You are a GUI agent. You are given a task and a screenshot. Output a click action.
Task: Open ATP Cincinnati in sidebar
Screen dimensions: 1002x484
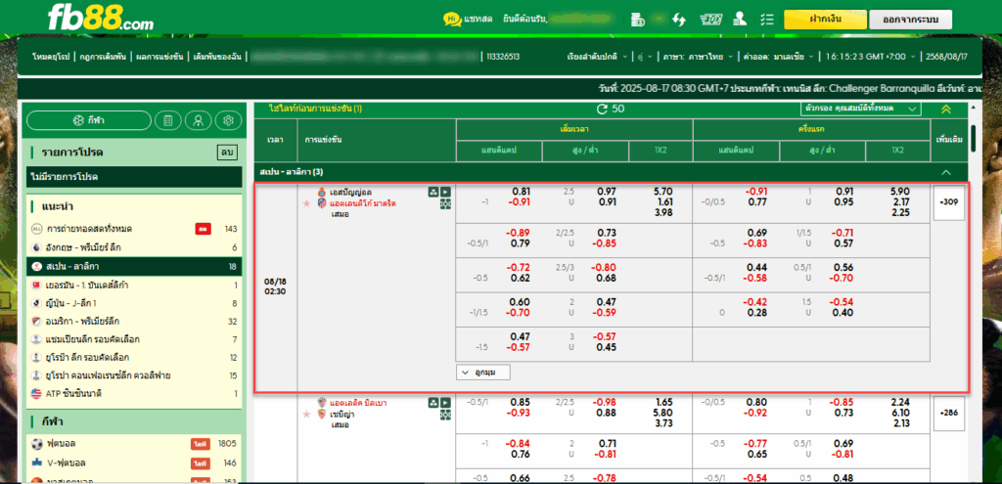coord(134,393)
